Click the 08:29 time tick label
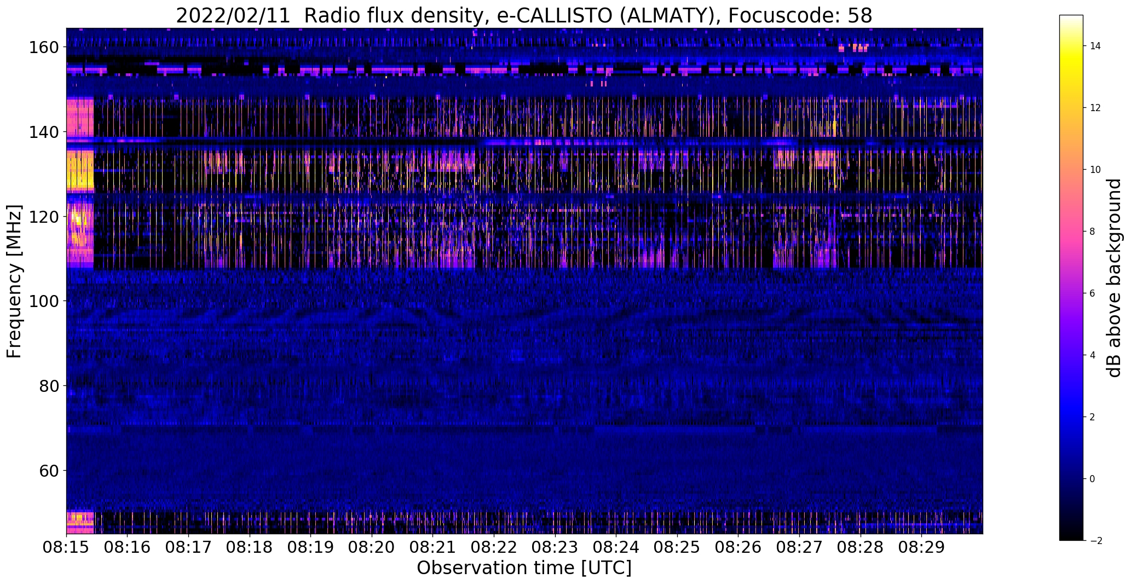 [x=921, y=547]
